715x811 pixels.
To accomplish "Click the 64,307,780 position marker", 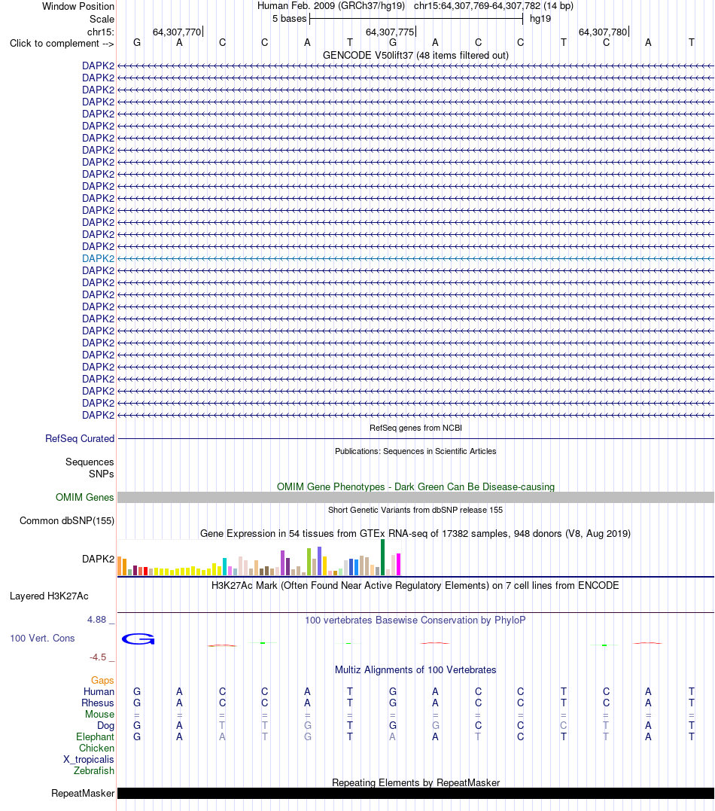I will click(x=603, y=32).
